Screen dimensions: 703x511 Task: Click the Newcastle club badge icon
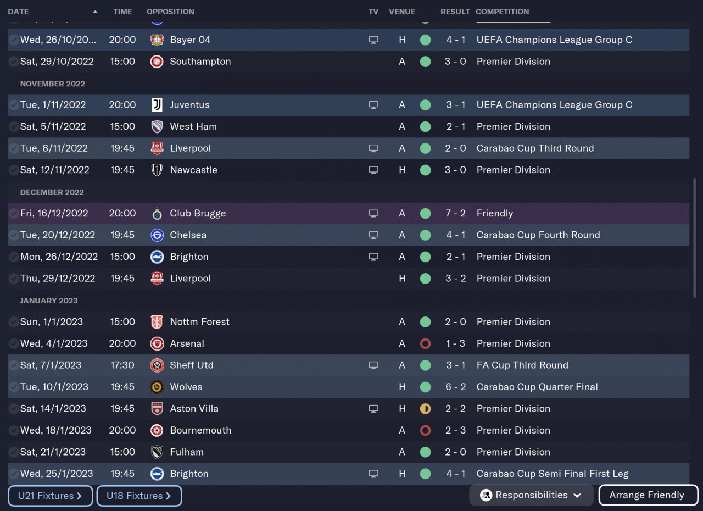[x=157, y=170]
